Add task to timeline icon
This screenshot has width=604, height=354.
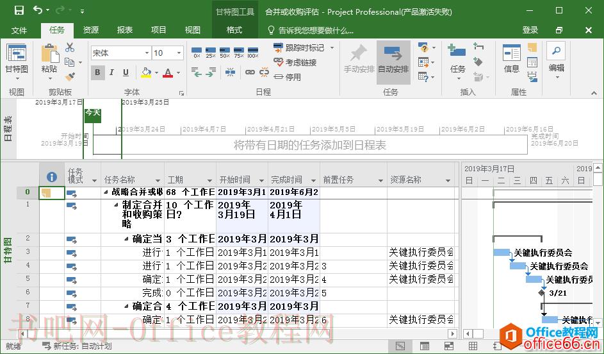point(532,77)
